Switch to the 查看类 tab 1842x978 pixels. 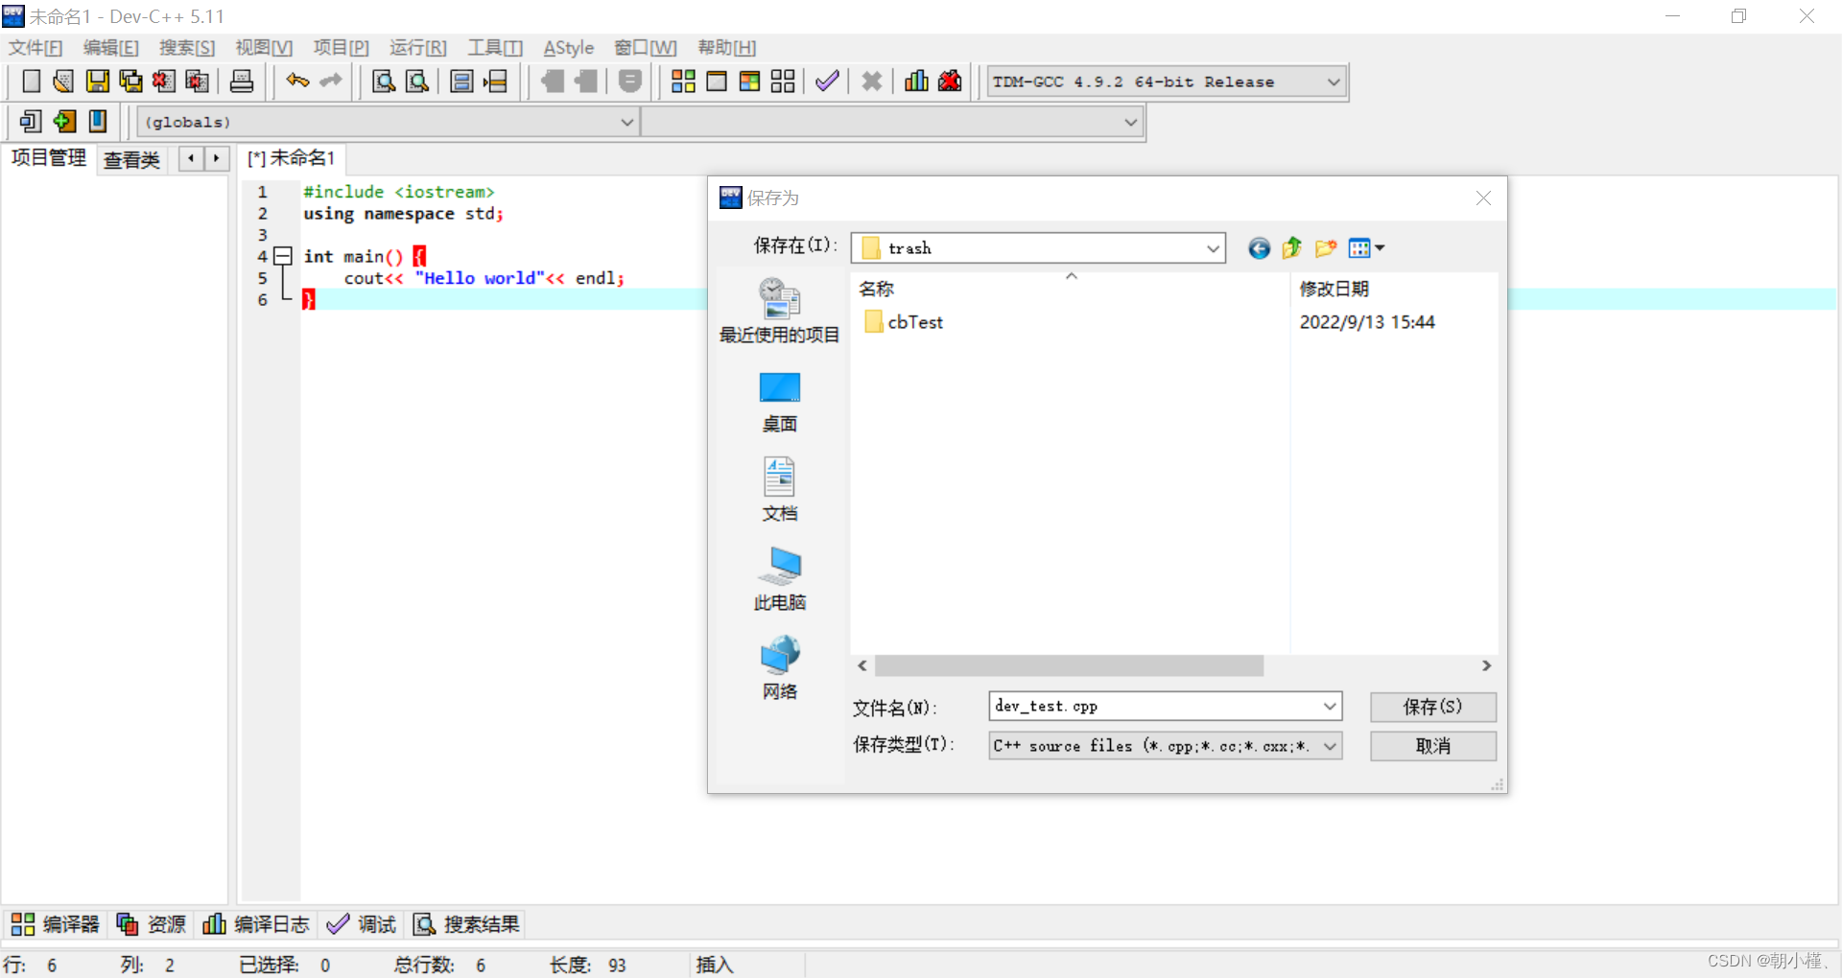[131, 159]
